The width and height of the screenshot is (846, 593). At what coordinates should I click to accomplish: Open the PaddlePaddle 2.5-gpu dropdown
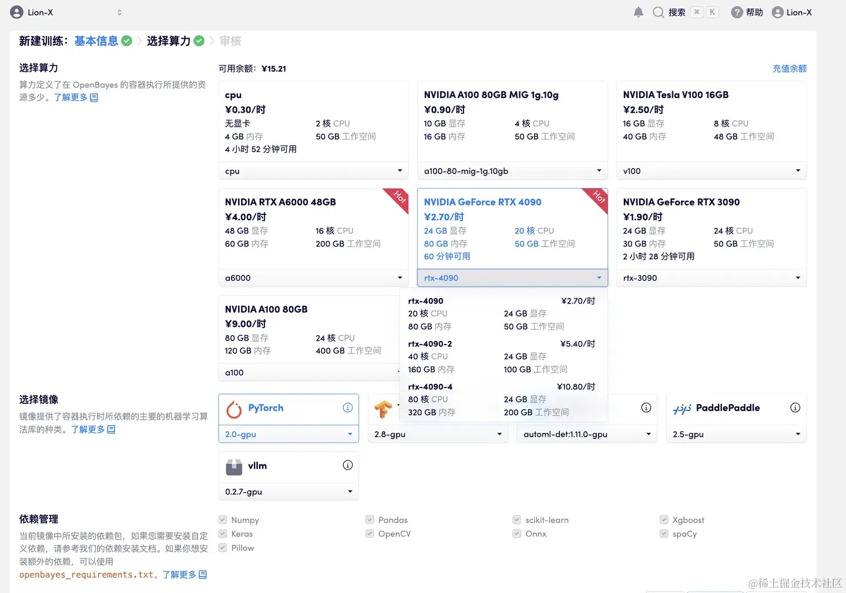point(736,434)
